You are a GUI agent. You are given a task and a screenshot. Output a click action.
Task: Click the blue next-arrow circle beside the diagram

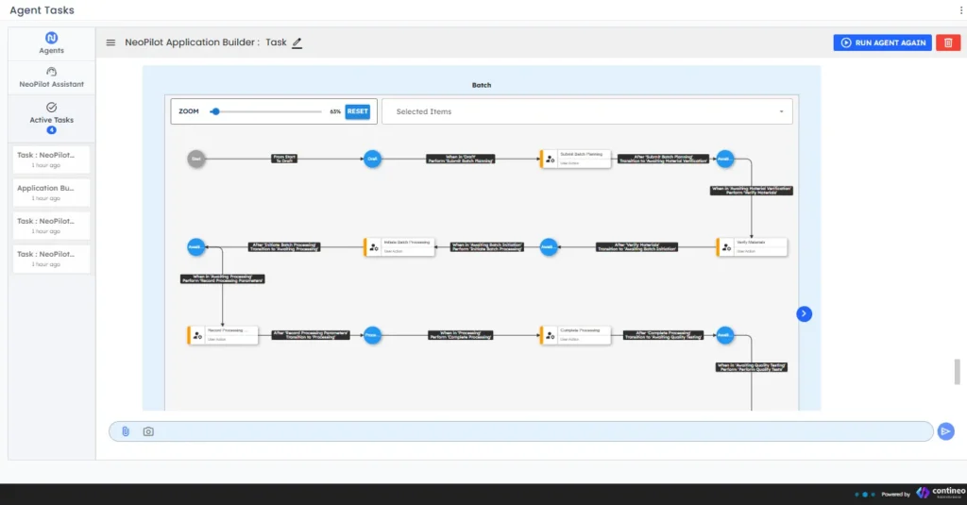tap(804, 313)
